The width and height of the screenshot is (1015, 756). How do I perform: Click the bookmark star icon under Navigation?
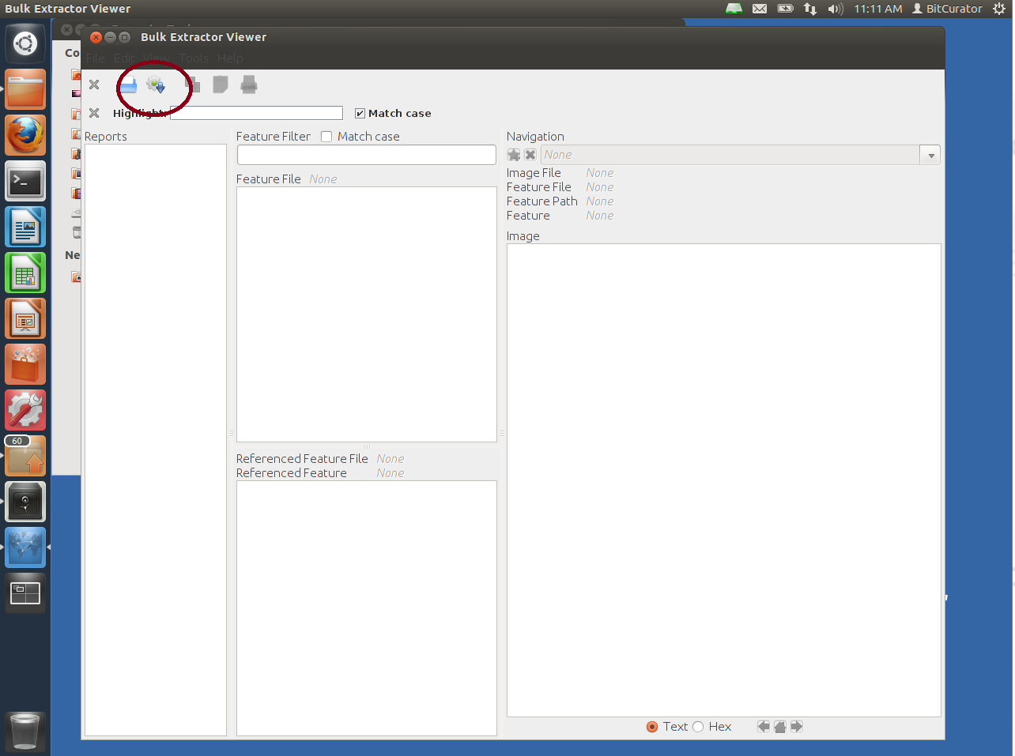coord(514,155)
